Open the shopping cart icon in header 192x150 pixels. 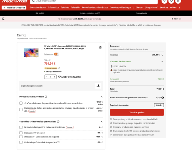(178, 1)
